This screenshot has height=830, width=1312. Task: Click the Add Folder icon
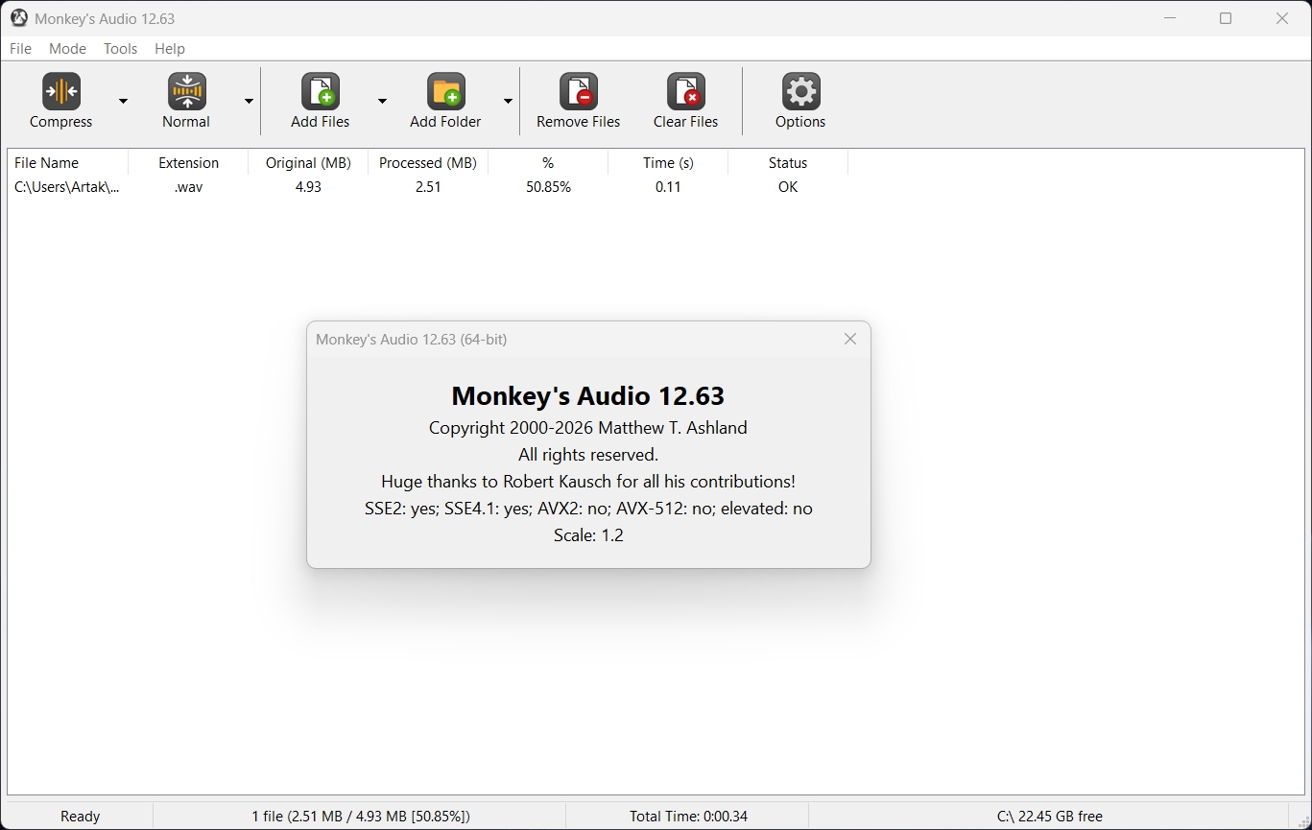point(445,92)
